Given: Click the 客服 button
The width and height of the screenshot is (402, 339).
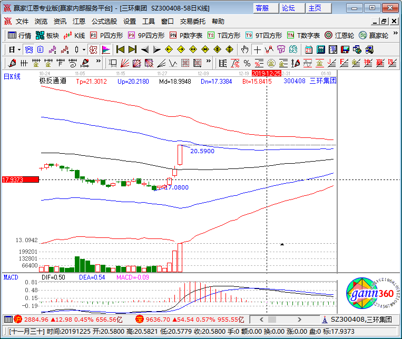Looking at the screenshot, I should point(266,8).
